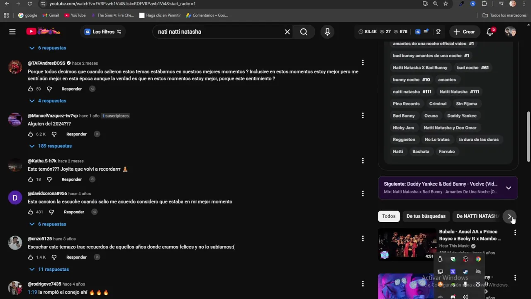The height and width of the screenshot is (299, 531).
Task: Open Todos los marcadores folder
Action: pyautogui.click(x=504, y=15)
